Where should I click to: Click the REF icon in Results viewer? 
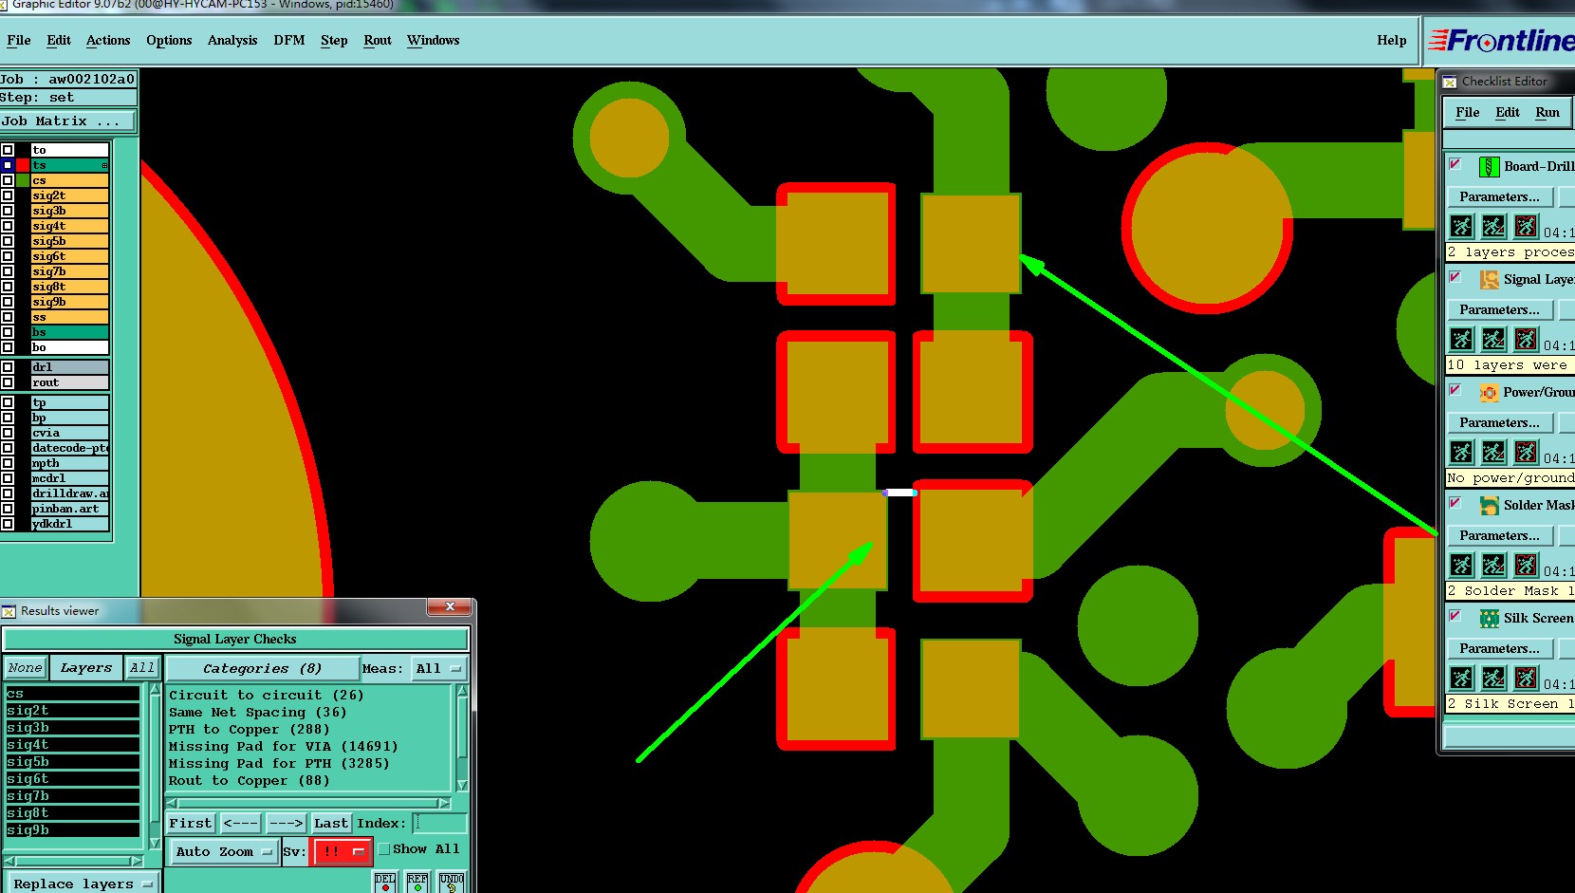pos(417,883)
